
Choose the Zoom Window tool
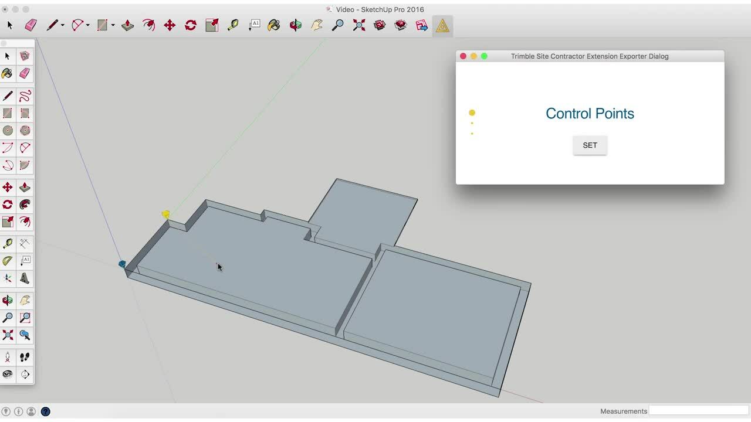pos(25,318)
